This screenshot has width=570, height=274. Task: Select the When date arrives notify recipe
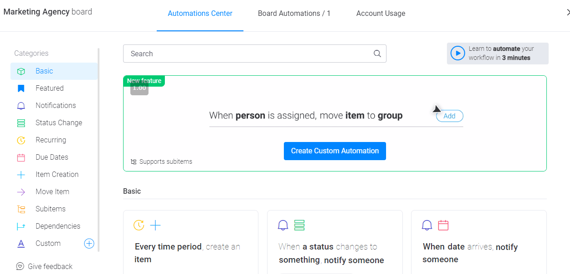479,242
